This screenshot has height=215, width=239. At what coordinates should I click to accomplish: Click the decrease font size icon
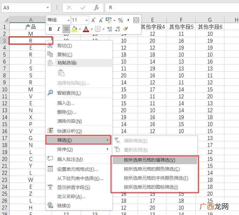point(101,20)
